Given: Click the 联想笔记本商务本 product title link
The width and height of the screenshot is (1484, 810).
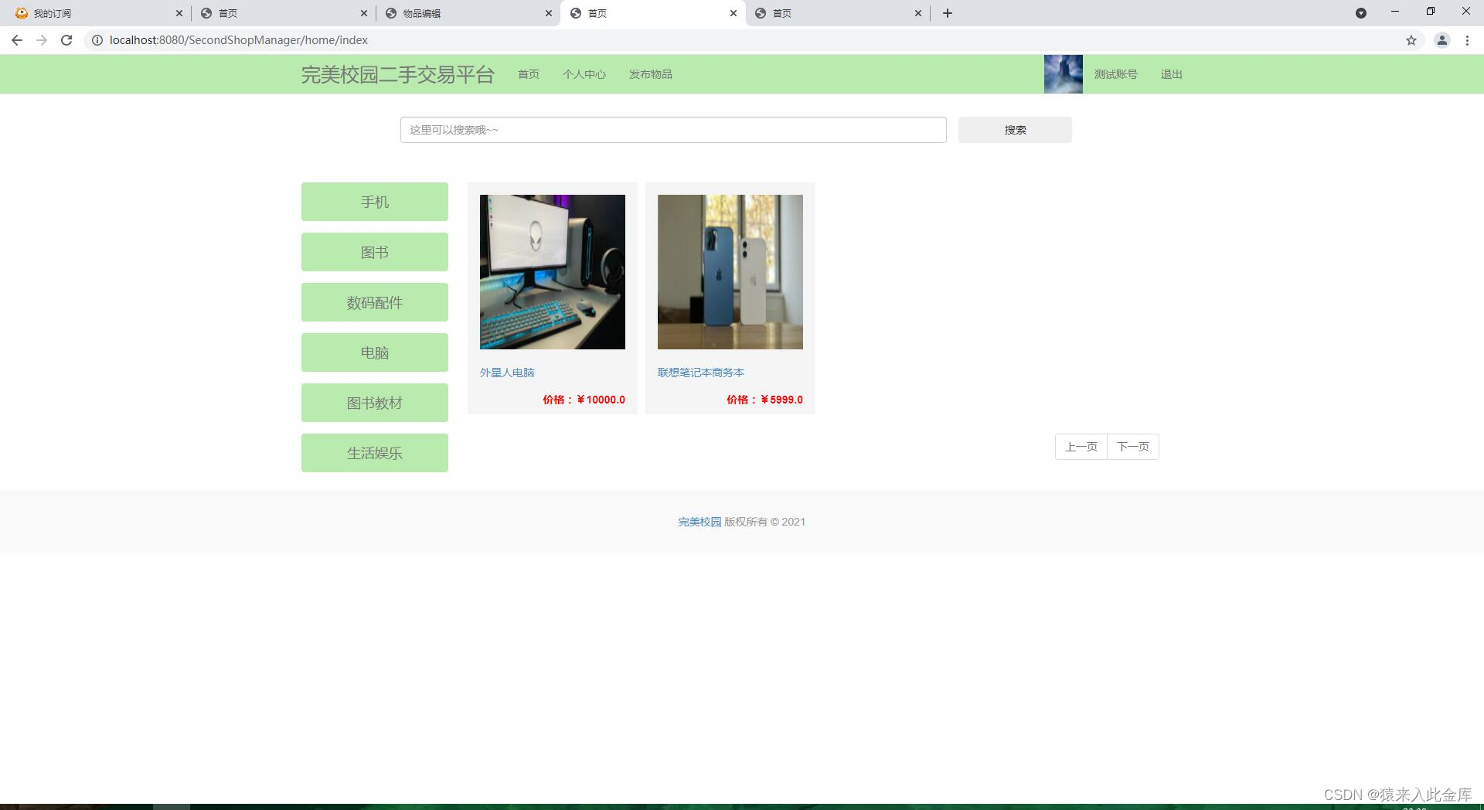Looking at the screenshot, I should tap(701, 373).
